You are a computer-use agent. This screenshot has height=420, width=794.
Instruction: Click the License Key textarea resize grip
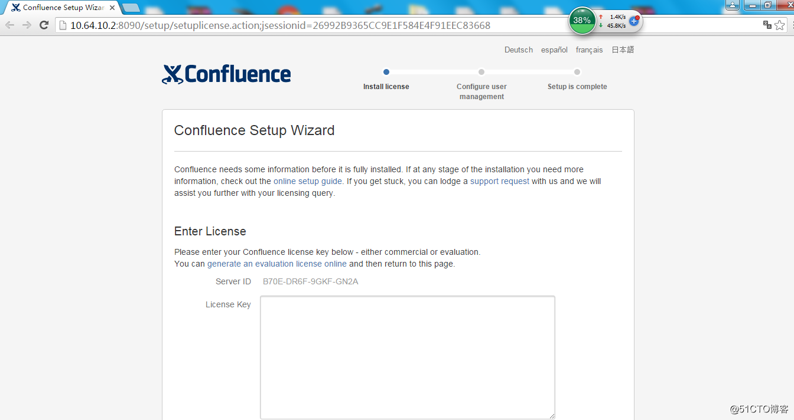pyautogui.click(x=551, y=415)
